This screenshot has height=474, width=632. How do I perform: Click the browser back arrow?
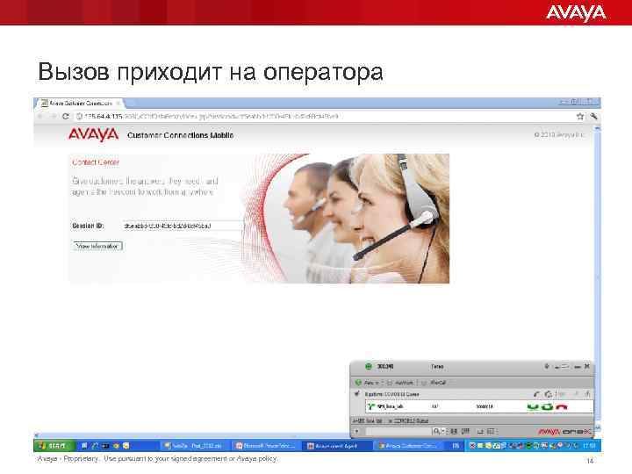click(x=40, y=116)
